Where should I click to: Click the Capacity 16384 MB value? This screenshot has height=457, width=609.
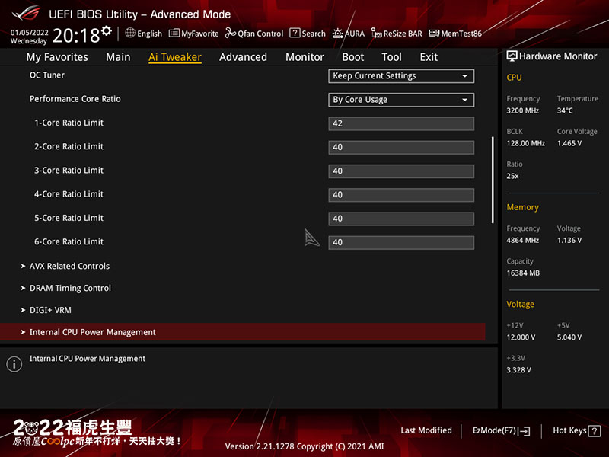(x=523, y=273)
